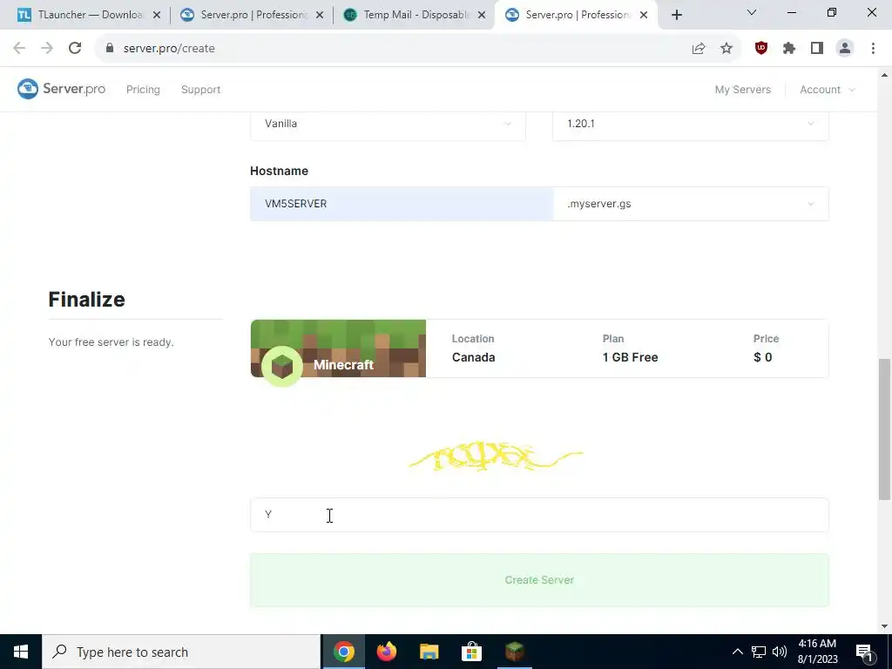Open the Support page
Viewport: 892px width, 669px height.
pos(201,90)
